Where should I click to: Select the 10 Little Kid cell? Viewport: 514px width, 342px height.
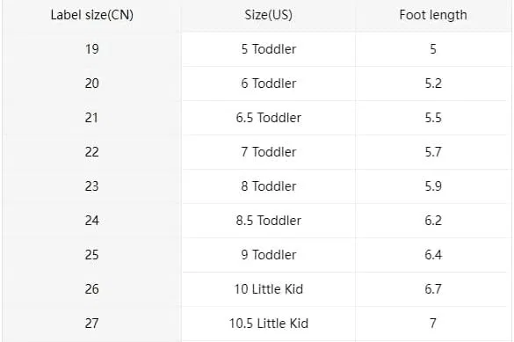pos(269,289)
